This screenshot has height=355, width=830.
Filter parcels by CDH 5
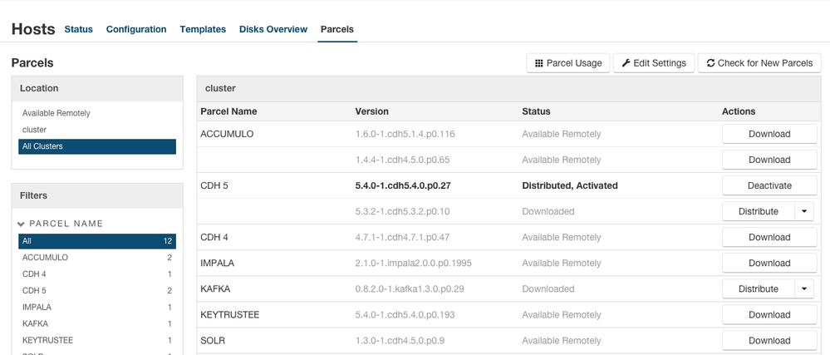click(97, 290)
